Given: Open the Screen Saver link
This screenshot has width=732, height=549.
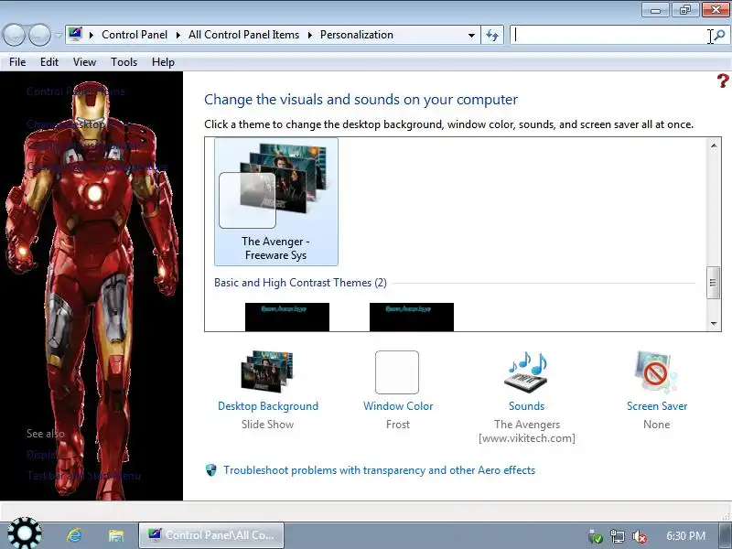Looking at the screenshot, I should click(x=657, y=406).
